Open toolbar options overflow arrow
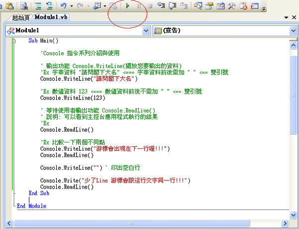 [264, 8]
